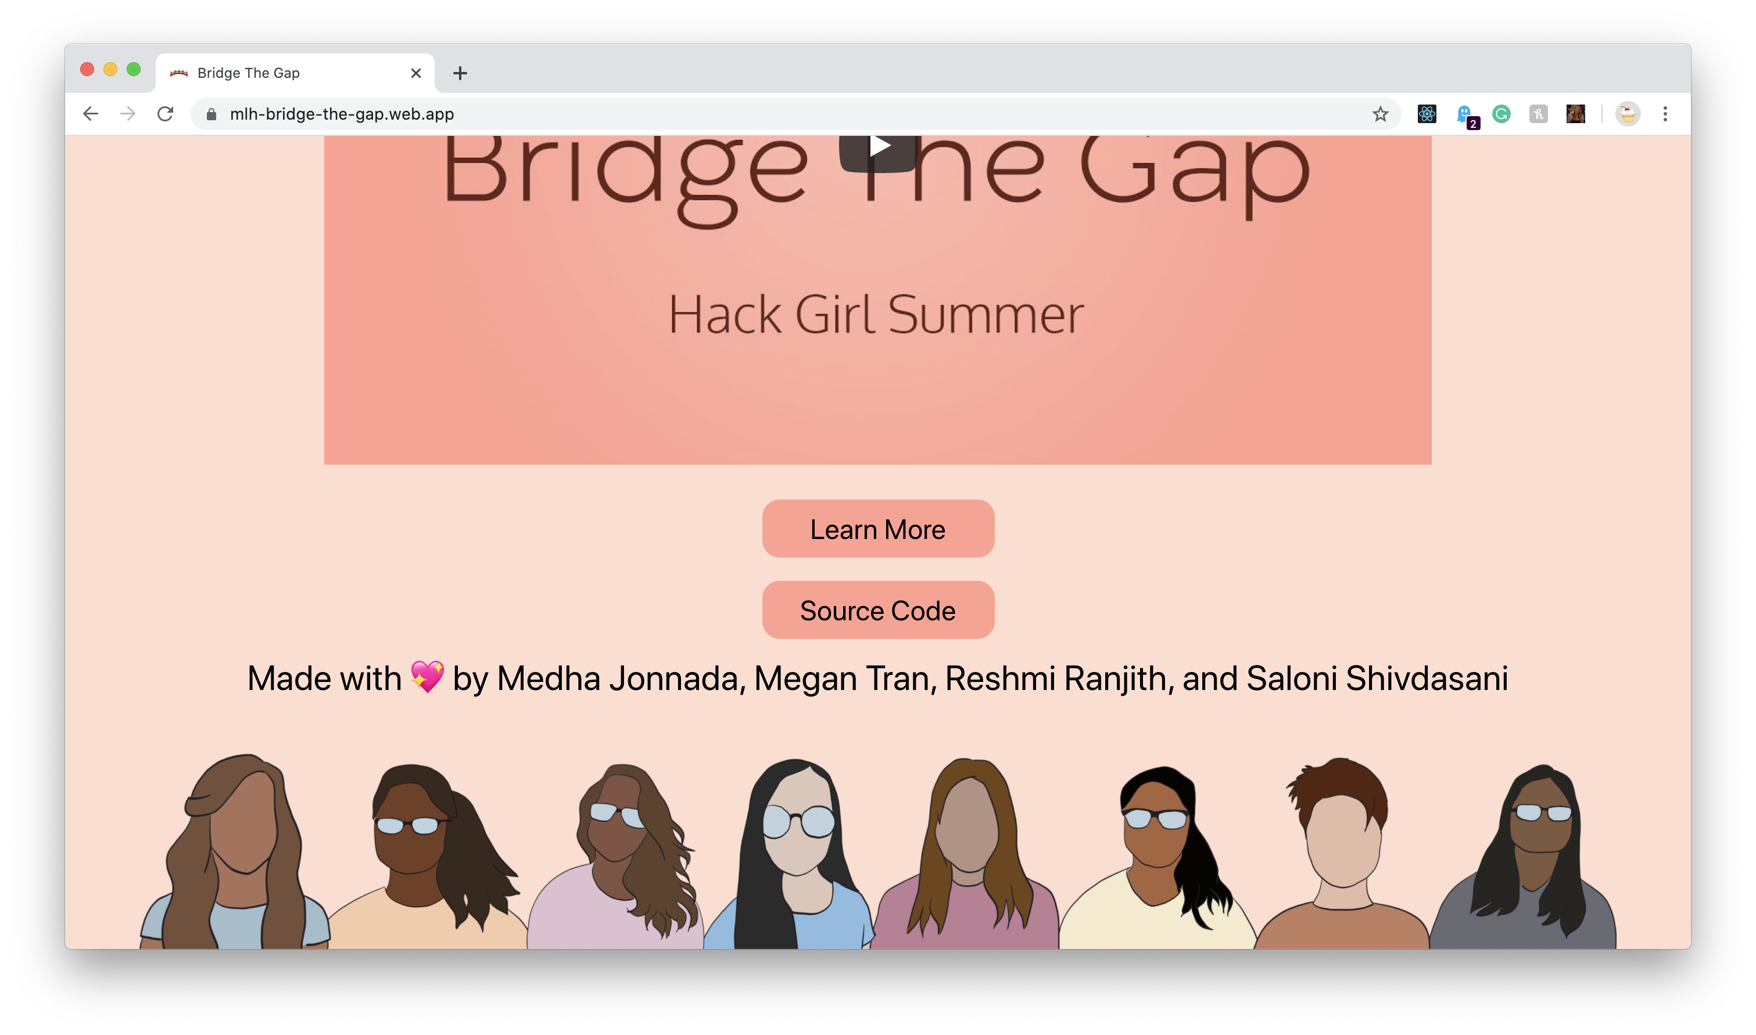Viewport: 1756px width, 1035px height.
Task: Open the portrait photo extension icon
Action: click(1575, 114)
